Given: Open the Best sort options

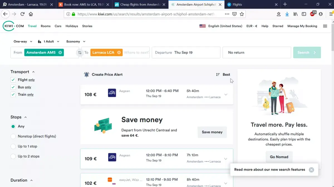Looking at the screenshot, I should coord(223,74).
